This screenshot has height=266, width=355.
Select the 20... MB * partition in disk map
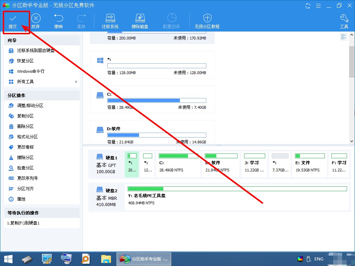pos(132,165)
